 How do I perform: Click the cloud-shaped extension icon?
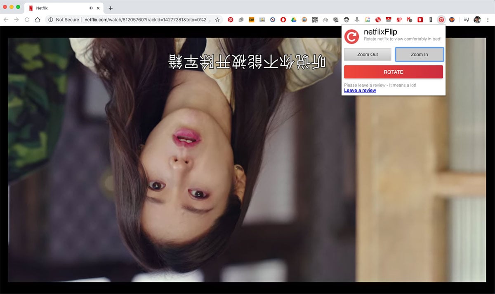pyautogui.click(x=325, y=19)
